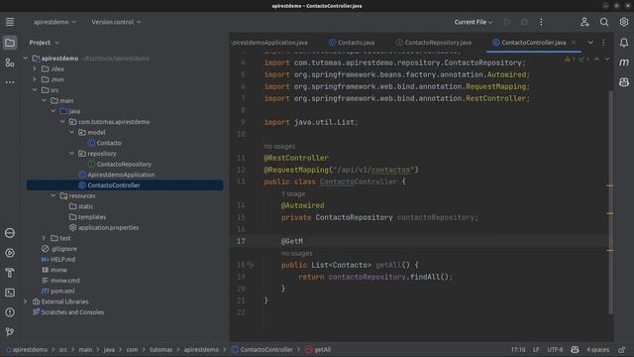This screenshot has height=357, width=634.
Task: Open IDE settings gear
Action: [624, 22]
